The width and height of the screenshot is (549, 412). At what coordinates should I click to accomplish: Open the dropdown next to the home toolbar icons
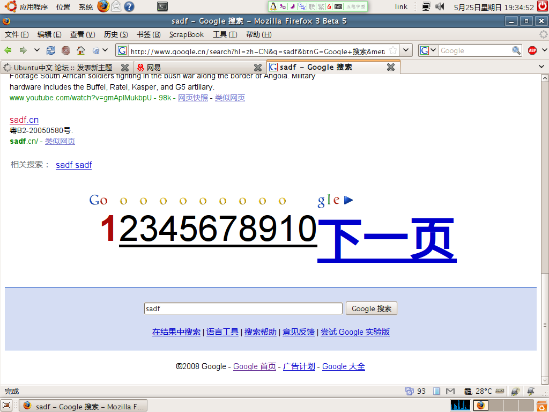point(105,50)
